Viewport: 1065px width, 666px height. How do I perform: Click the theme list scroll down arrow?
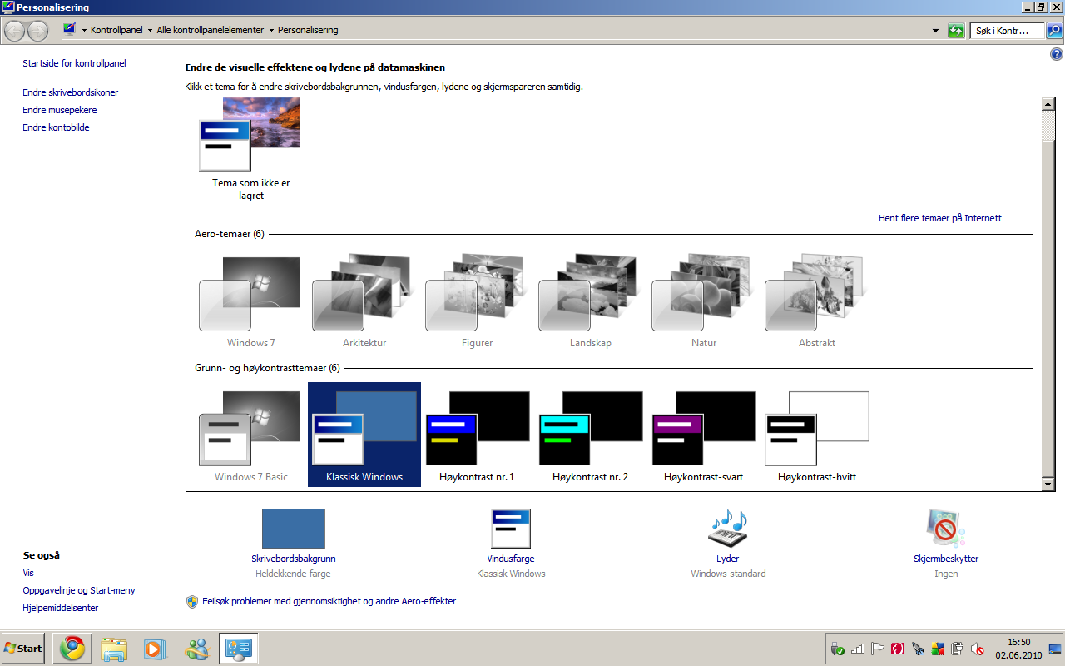tap(1048, 484)
